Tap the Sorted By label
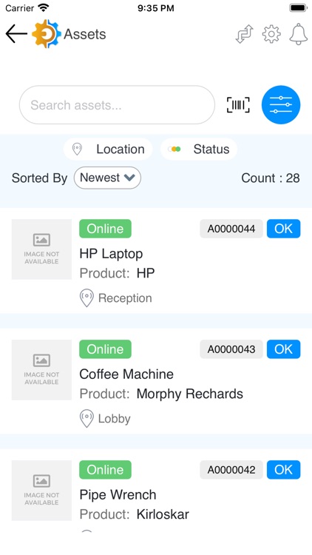This screenshot has width=312, height=555. 39,178
